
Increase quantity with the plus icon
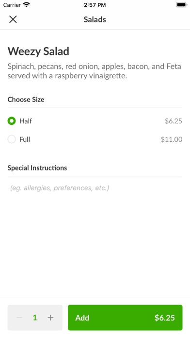[50, 318]
